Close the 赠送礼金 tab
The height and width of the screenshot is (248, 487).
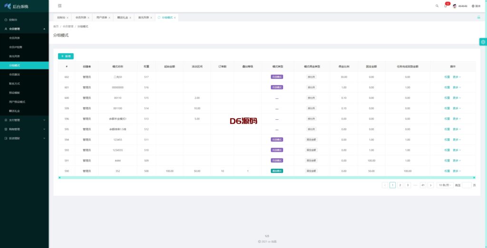point(130,18)
